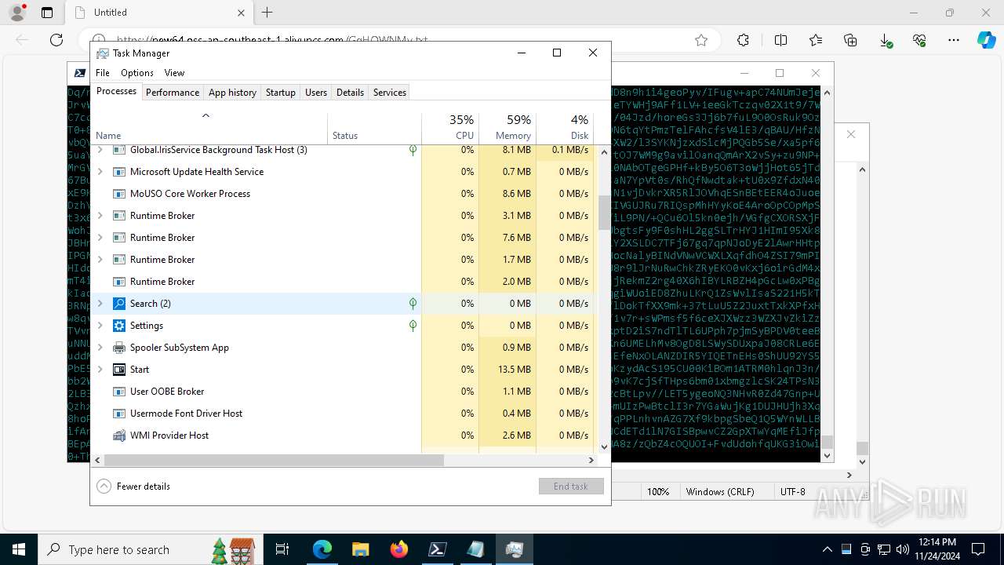Click the green leaf status icon for Search
The height and width of the screenshot is (565, 1004).
pyautogui.click(x=413, y=304)
